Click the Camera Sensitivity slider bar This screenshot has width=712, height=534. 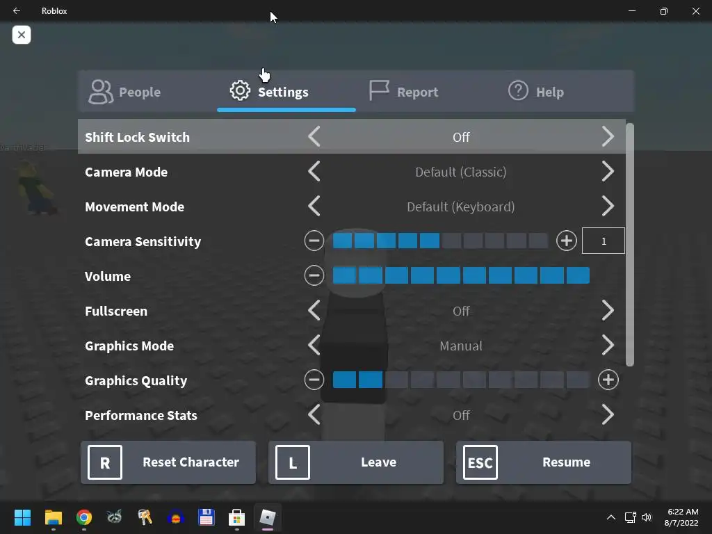coord(440,241)
